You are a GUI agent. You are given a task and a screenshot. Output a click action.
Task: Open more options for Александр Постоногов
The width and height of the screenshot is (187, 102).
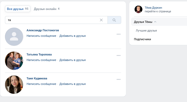[x=119, y=34]
